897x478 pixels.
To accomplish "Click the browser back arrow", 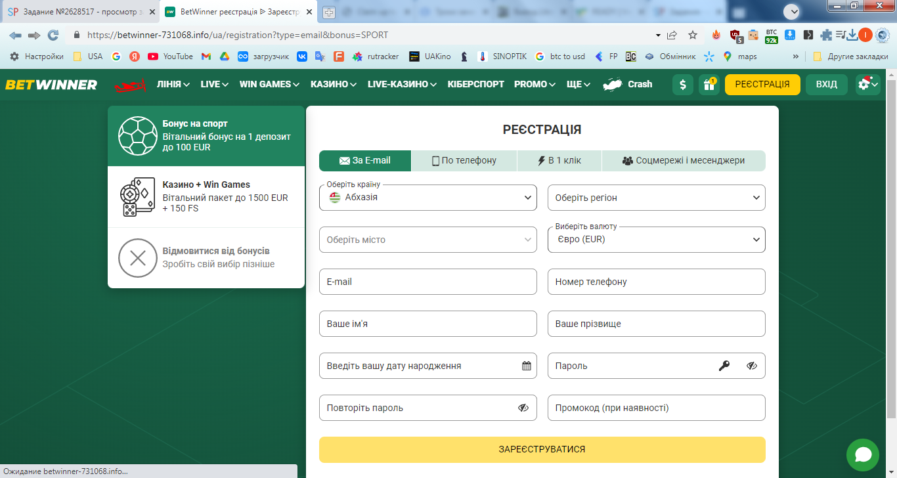I will [15, 35].
